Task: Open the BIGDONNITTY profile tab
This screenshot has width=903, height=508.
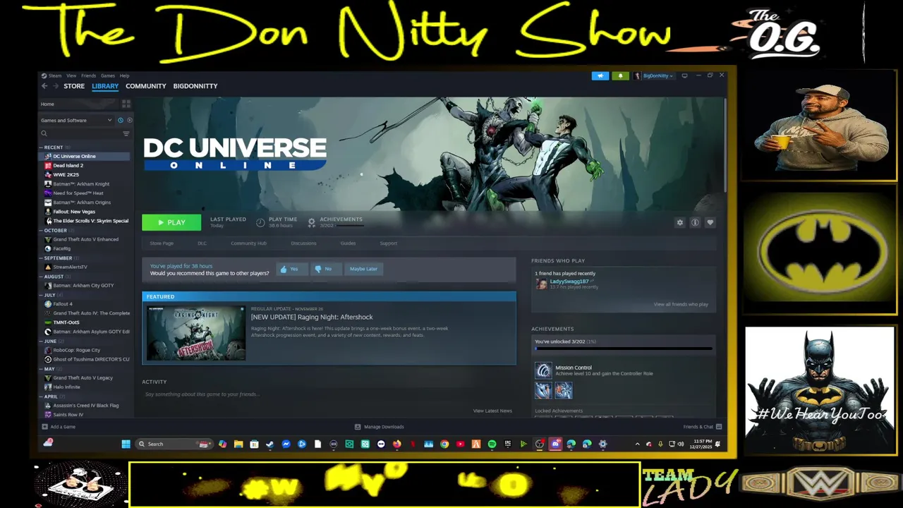Action: [195, 86]
